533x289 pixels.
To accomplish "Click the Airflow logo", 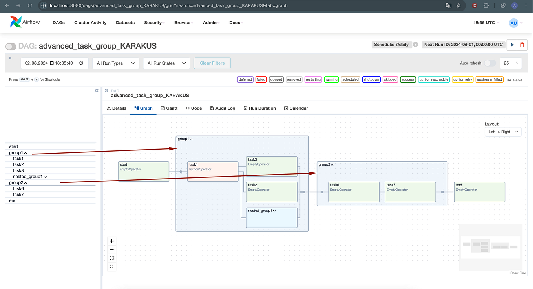I will [25, 22].
